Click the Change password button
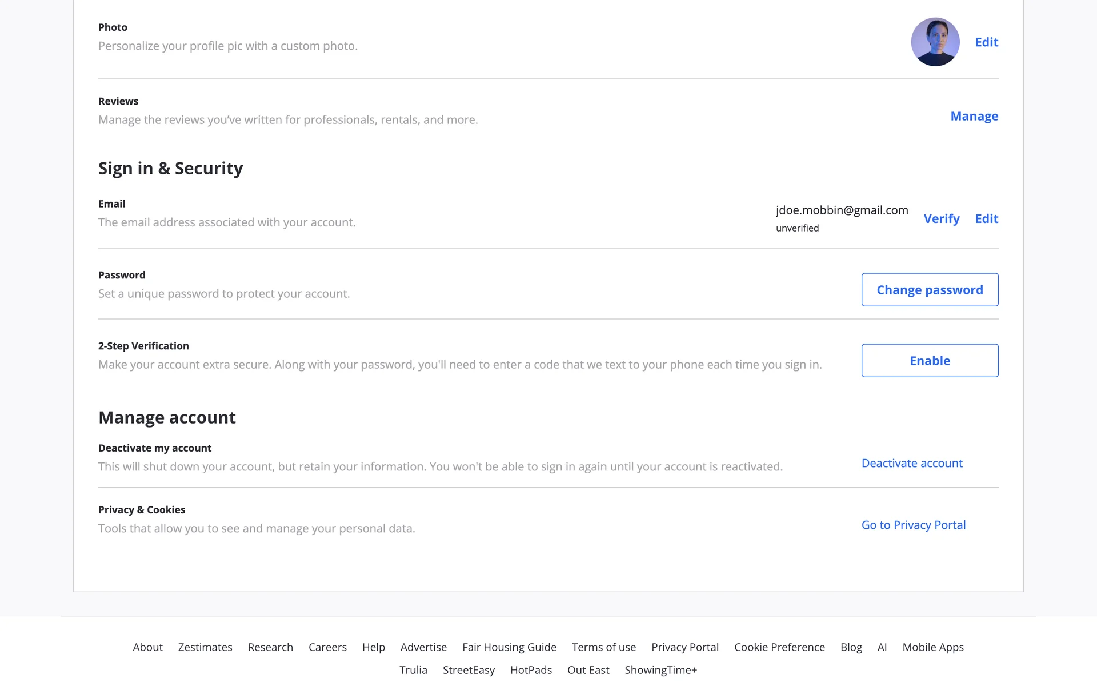This screenshot has height=686, width=1097. point(930,290)
